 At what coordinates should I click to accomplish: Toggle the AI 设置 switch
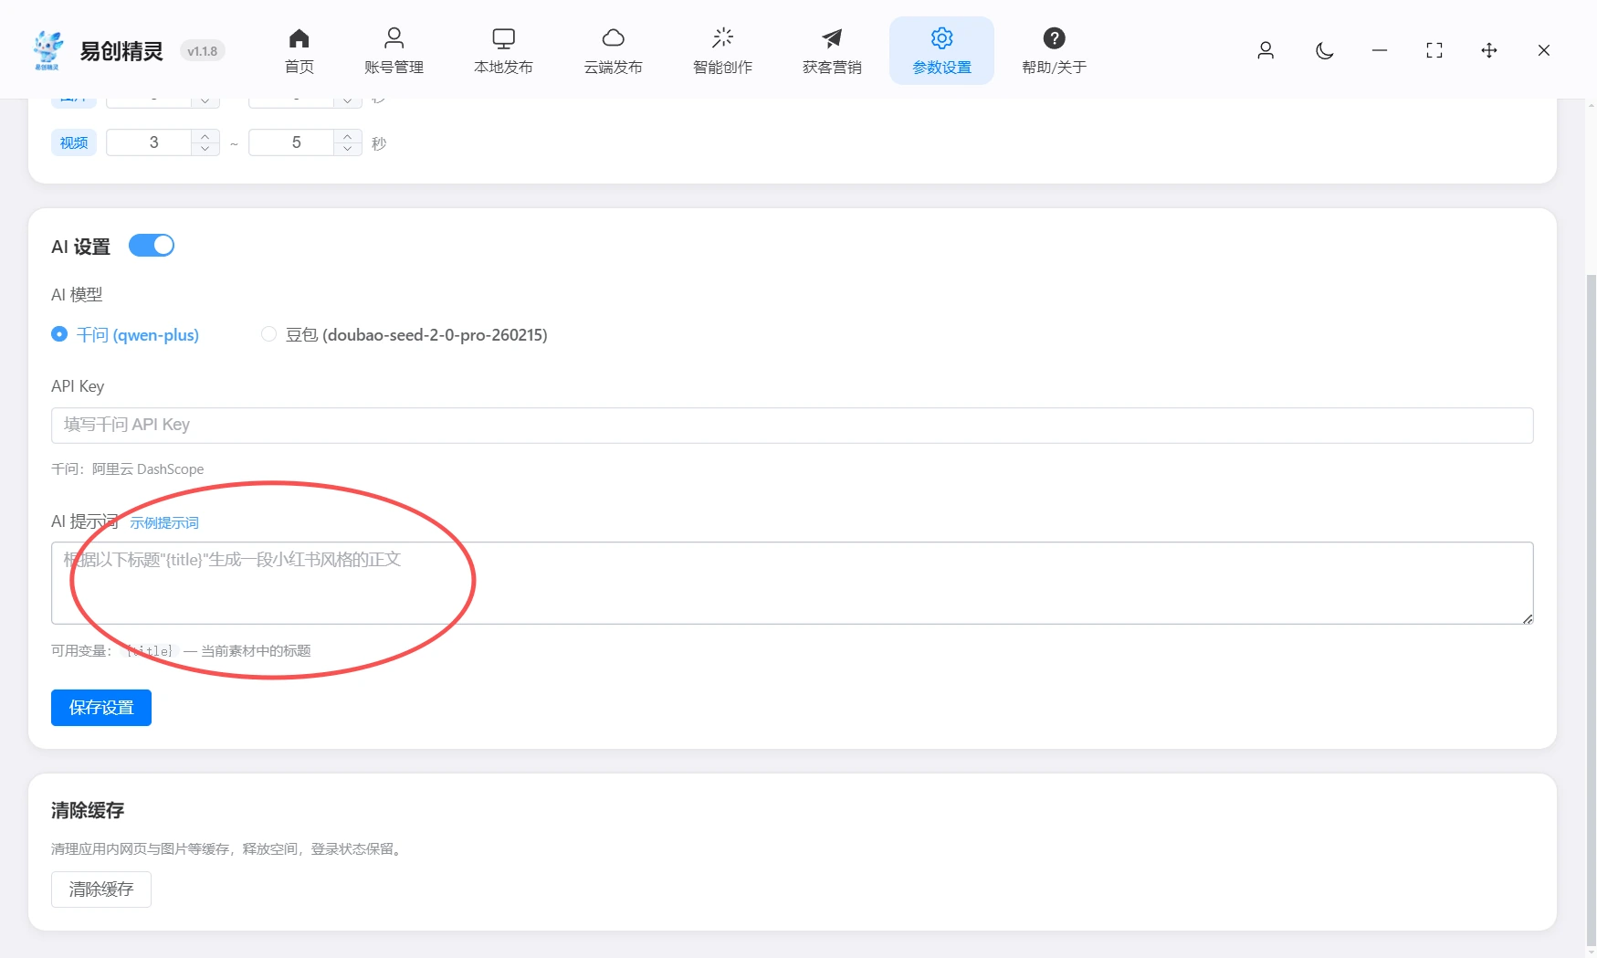coord(152,246)
